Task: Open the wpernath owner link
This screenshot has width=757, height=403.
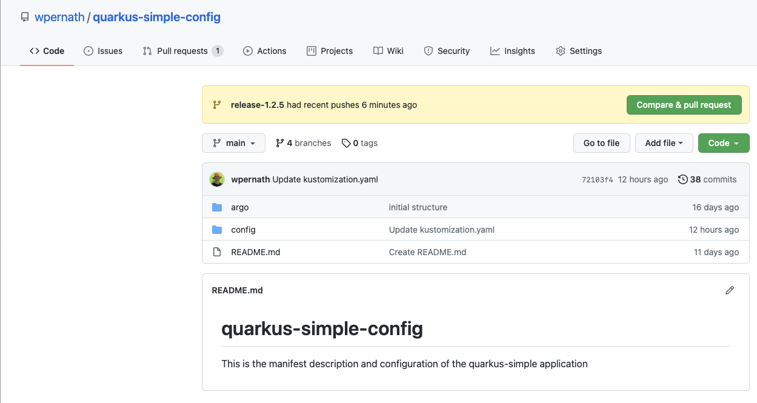Action: (59, 17)
